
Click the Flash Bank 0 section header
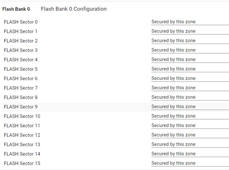(16, 9)
